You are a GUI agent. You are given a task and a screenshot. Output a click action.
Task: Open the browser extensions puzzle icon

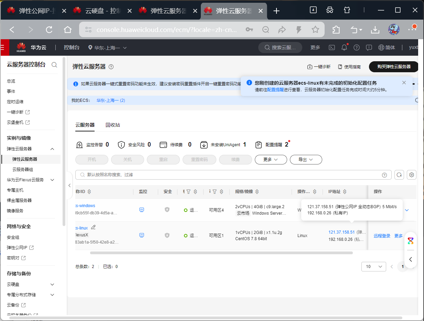(x=336, y=30)
